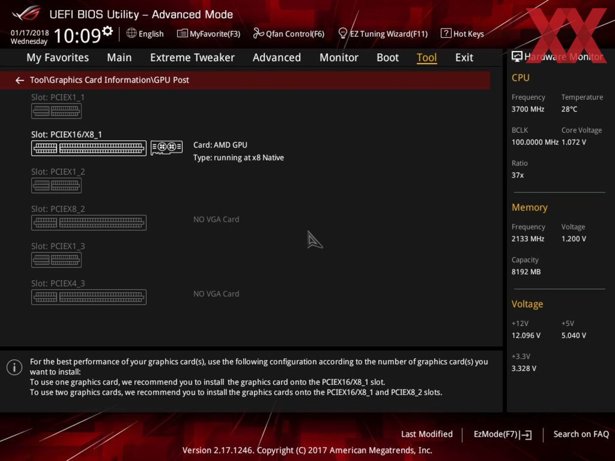
Task: Open Monitor tab
Action: pos(339,57)
